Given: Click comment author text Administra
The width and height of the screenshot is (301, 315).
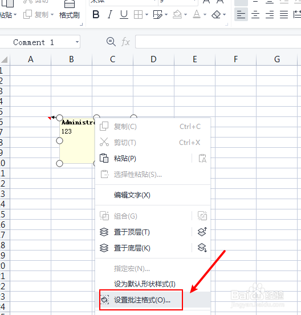Looking at the screenshot, I should 78,122.
